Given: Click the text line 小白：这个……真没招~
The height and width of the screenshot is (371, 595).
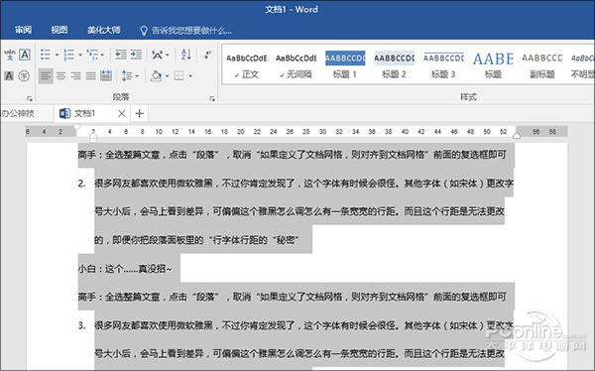Looking at the screenshot, I should pyautogui.click(x=125, y=269).
